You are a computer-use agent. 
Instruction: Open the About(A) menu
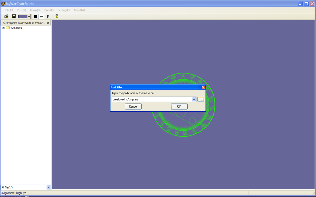coord(79,10)
